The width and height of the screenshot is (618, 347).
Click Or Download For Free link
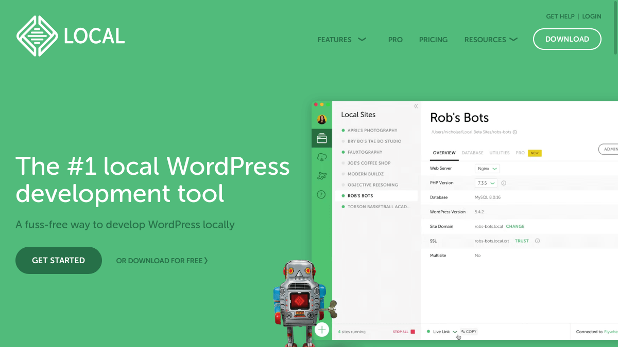[x=162, y=261]
